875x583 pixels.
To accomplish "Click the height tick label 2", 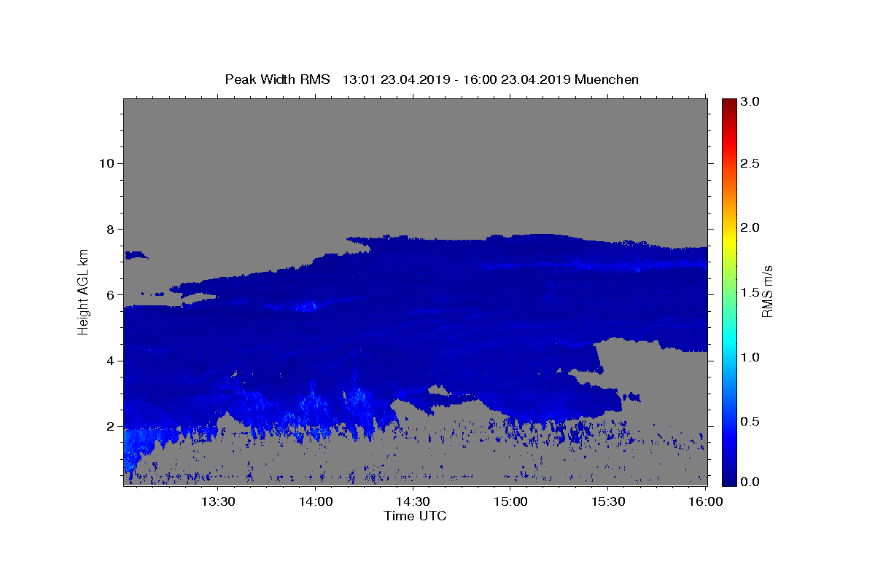I will 111,426.
